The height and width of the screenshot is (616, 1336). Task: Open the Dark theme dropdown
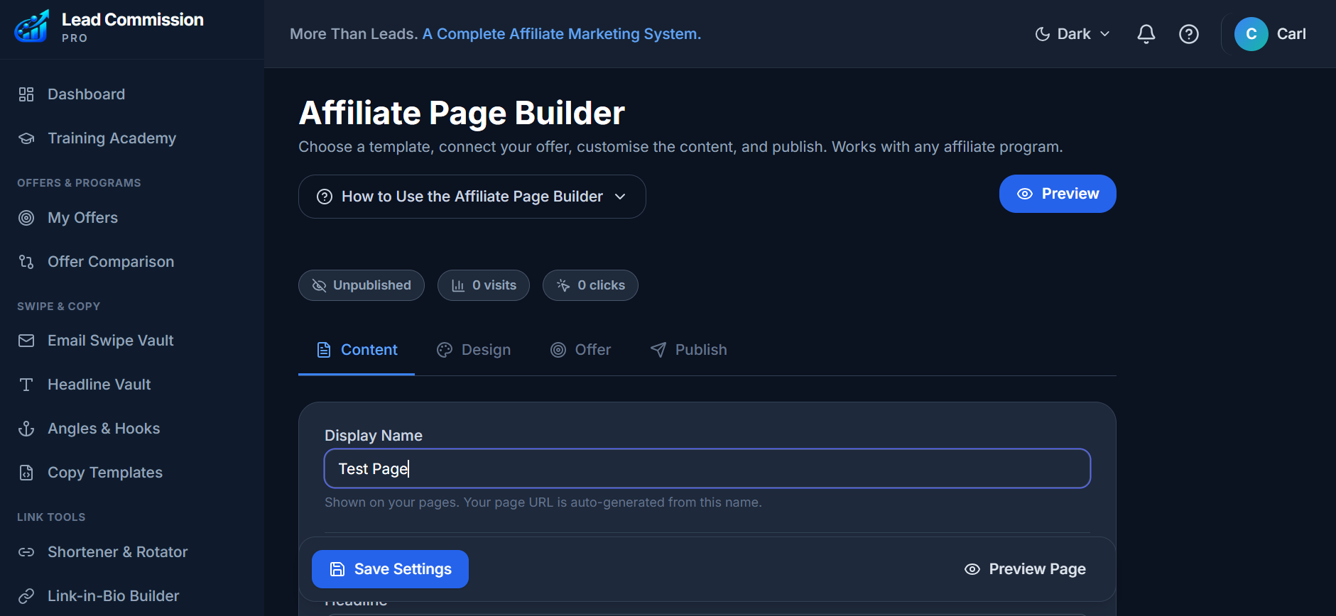1072,34
